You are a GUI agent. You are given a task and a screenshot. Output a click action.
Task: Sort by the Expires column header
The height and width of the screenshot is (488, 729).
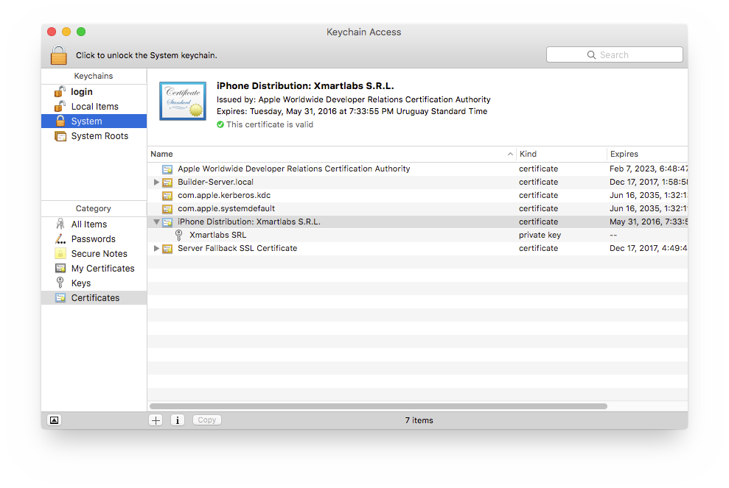[624, 155]
